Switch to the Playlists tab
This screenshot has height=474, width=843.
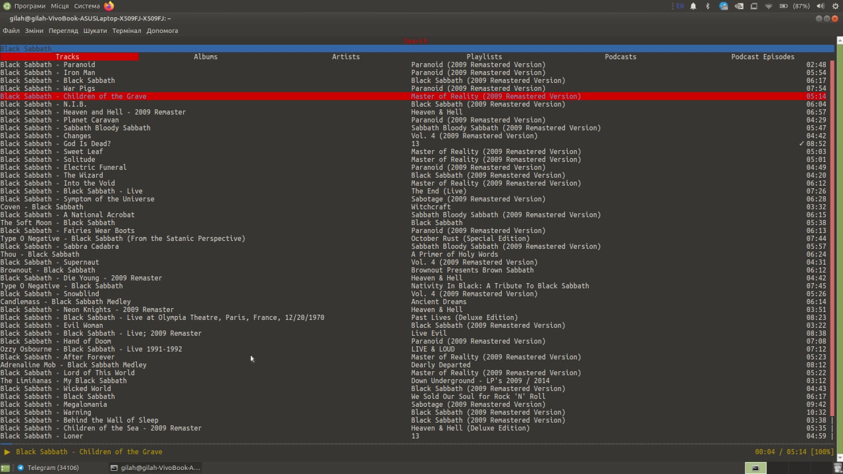484,57
